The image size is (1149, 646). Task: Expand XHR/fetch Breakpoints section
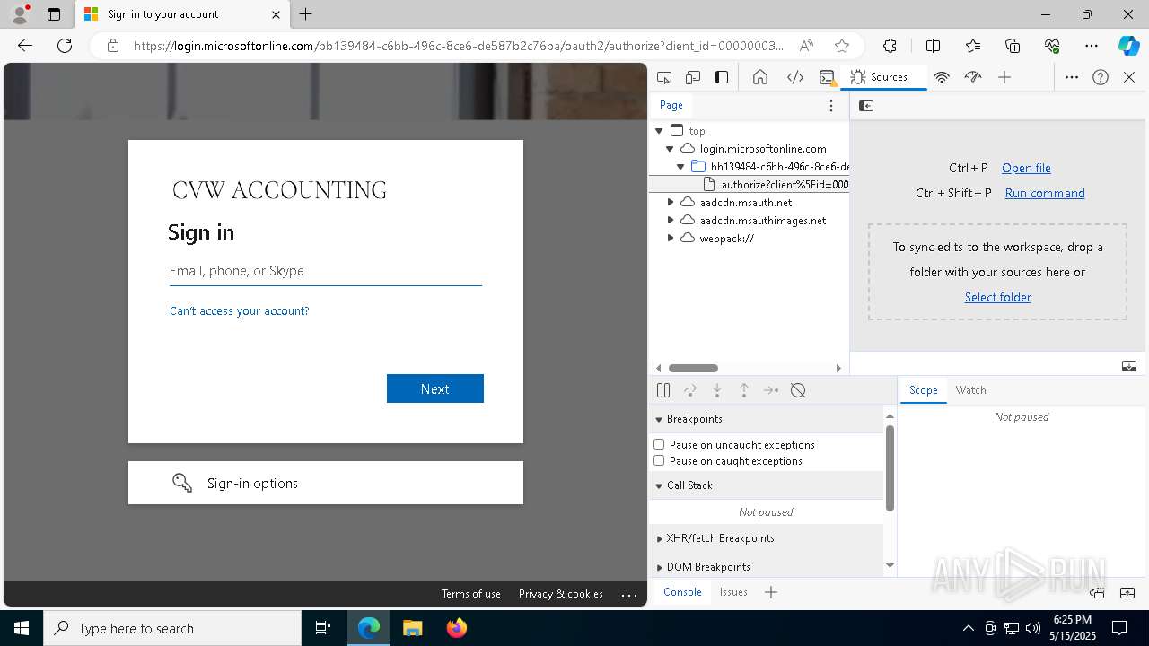coord(766,538)
